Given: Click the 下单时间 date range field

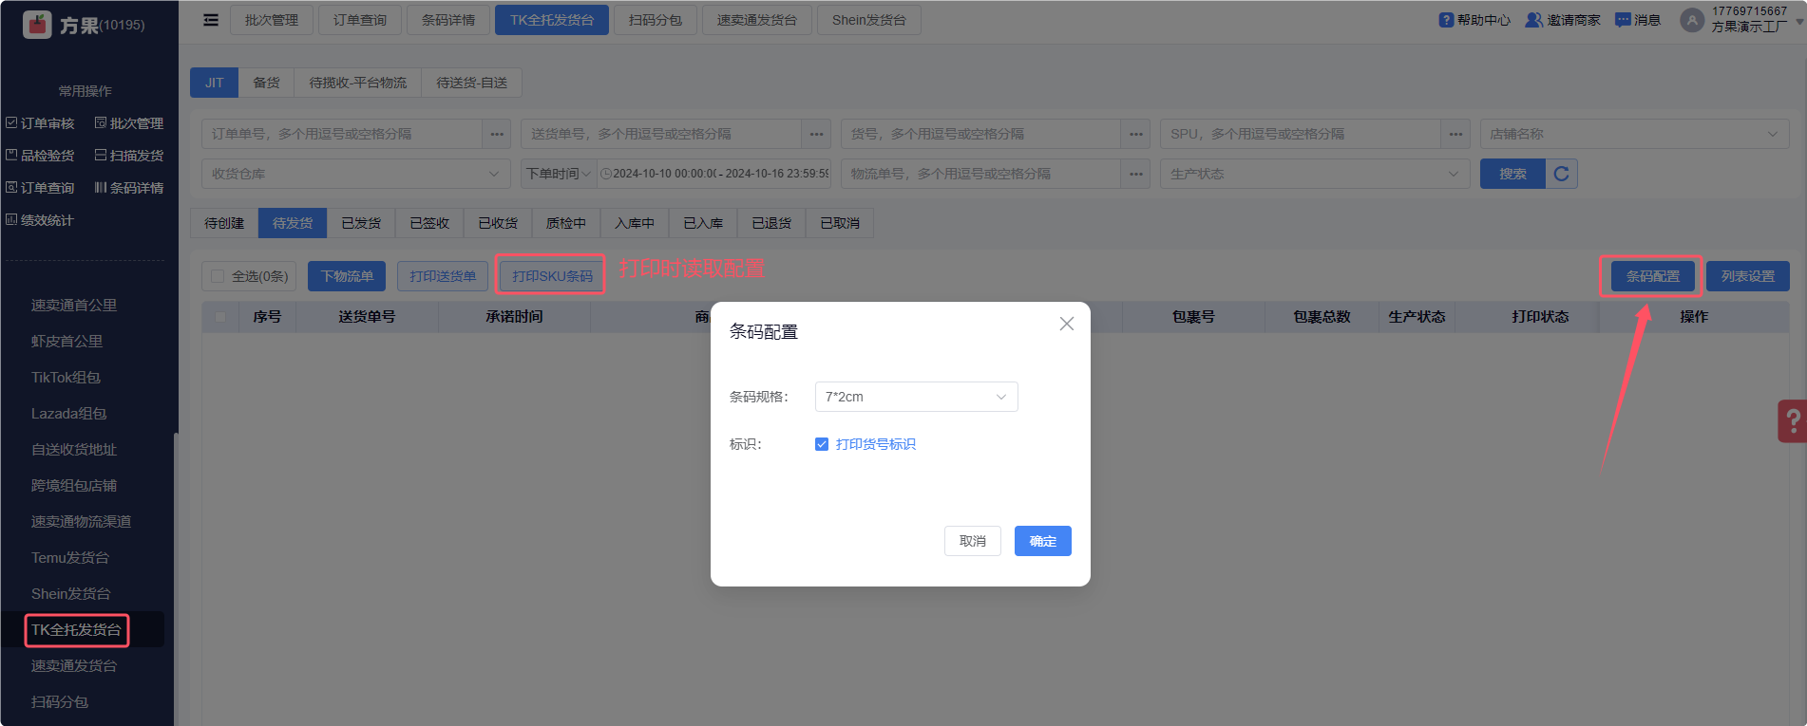Looking at the screenshot, I should 714,174.
